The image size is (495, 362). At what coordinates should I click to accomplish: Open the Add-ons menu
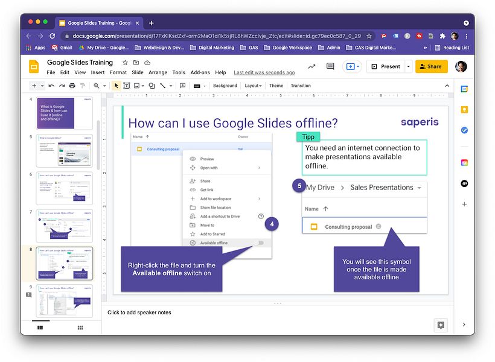tap(200, 72)
